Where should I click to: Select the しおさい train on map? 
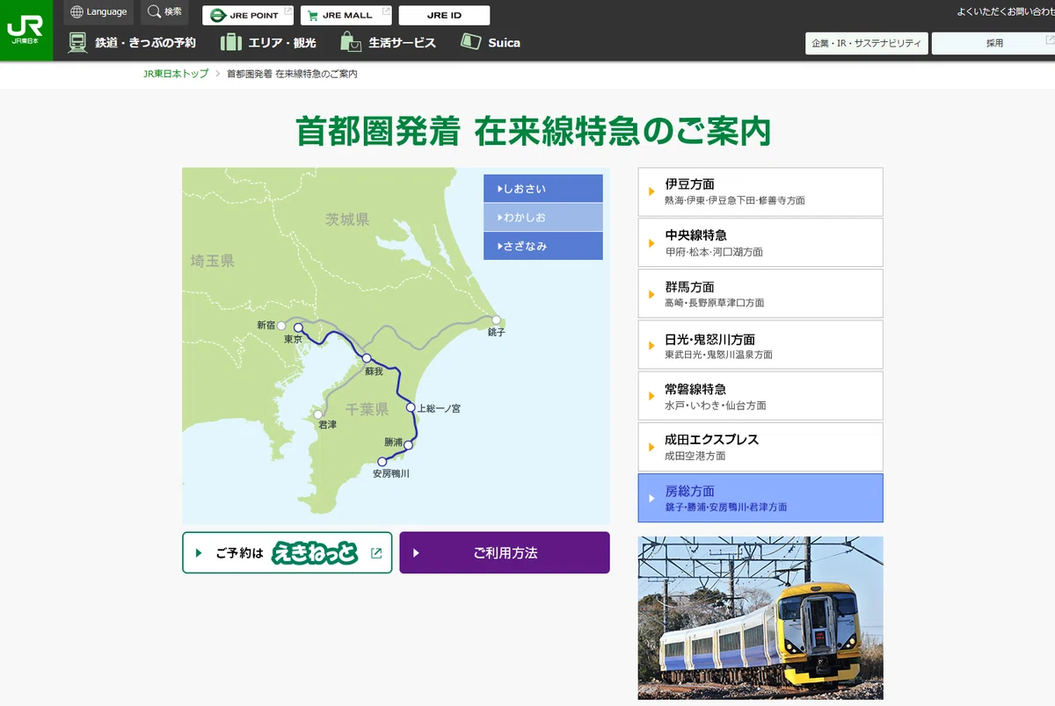543,189
